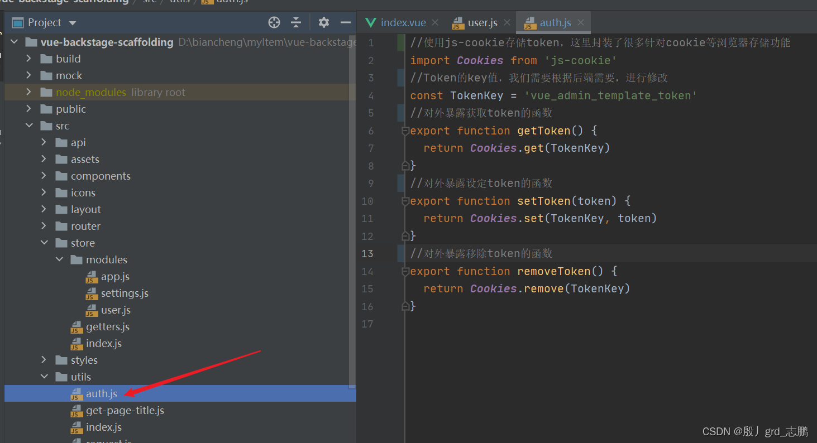This screenshot has height=443, width=817.
Task: Click the getToken function name
Action: (x=544, y=131)
